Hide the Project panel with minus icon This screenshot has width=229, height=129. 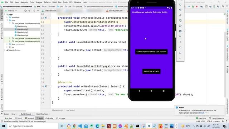click(38, 11)
